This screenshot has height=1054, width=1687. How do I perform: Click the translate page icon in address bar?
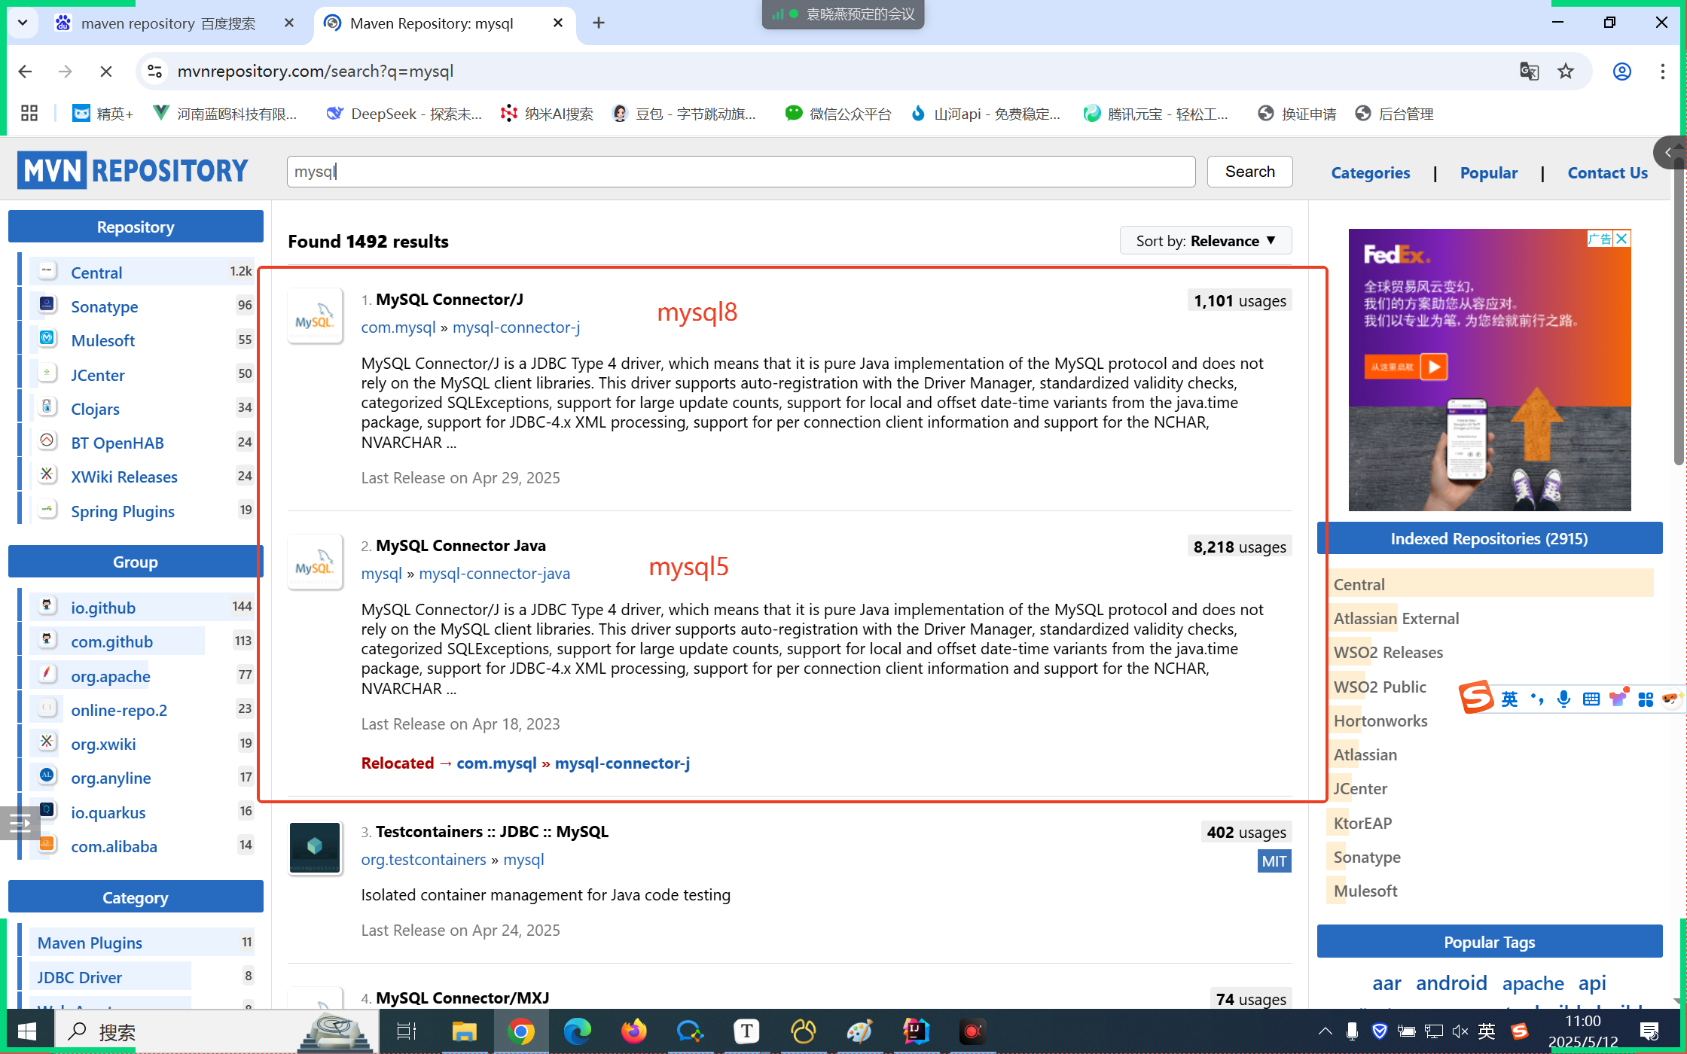point(1529,72)
